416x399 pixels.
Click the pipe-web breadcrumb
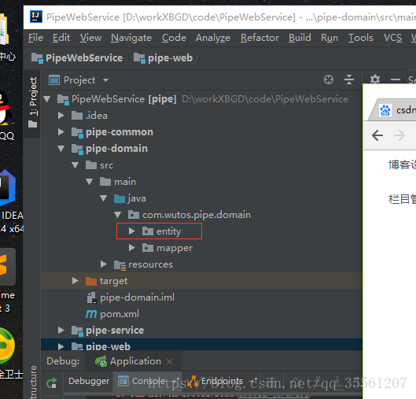[x=163, y=58]
